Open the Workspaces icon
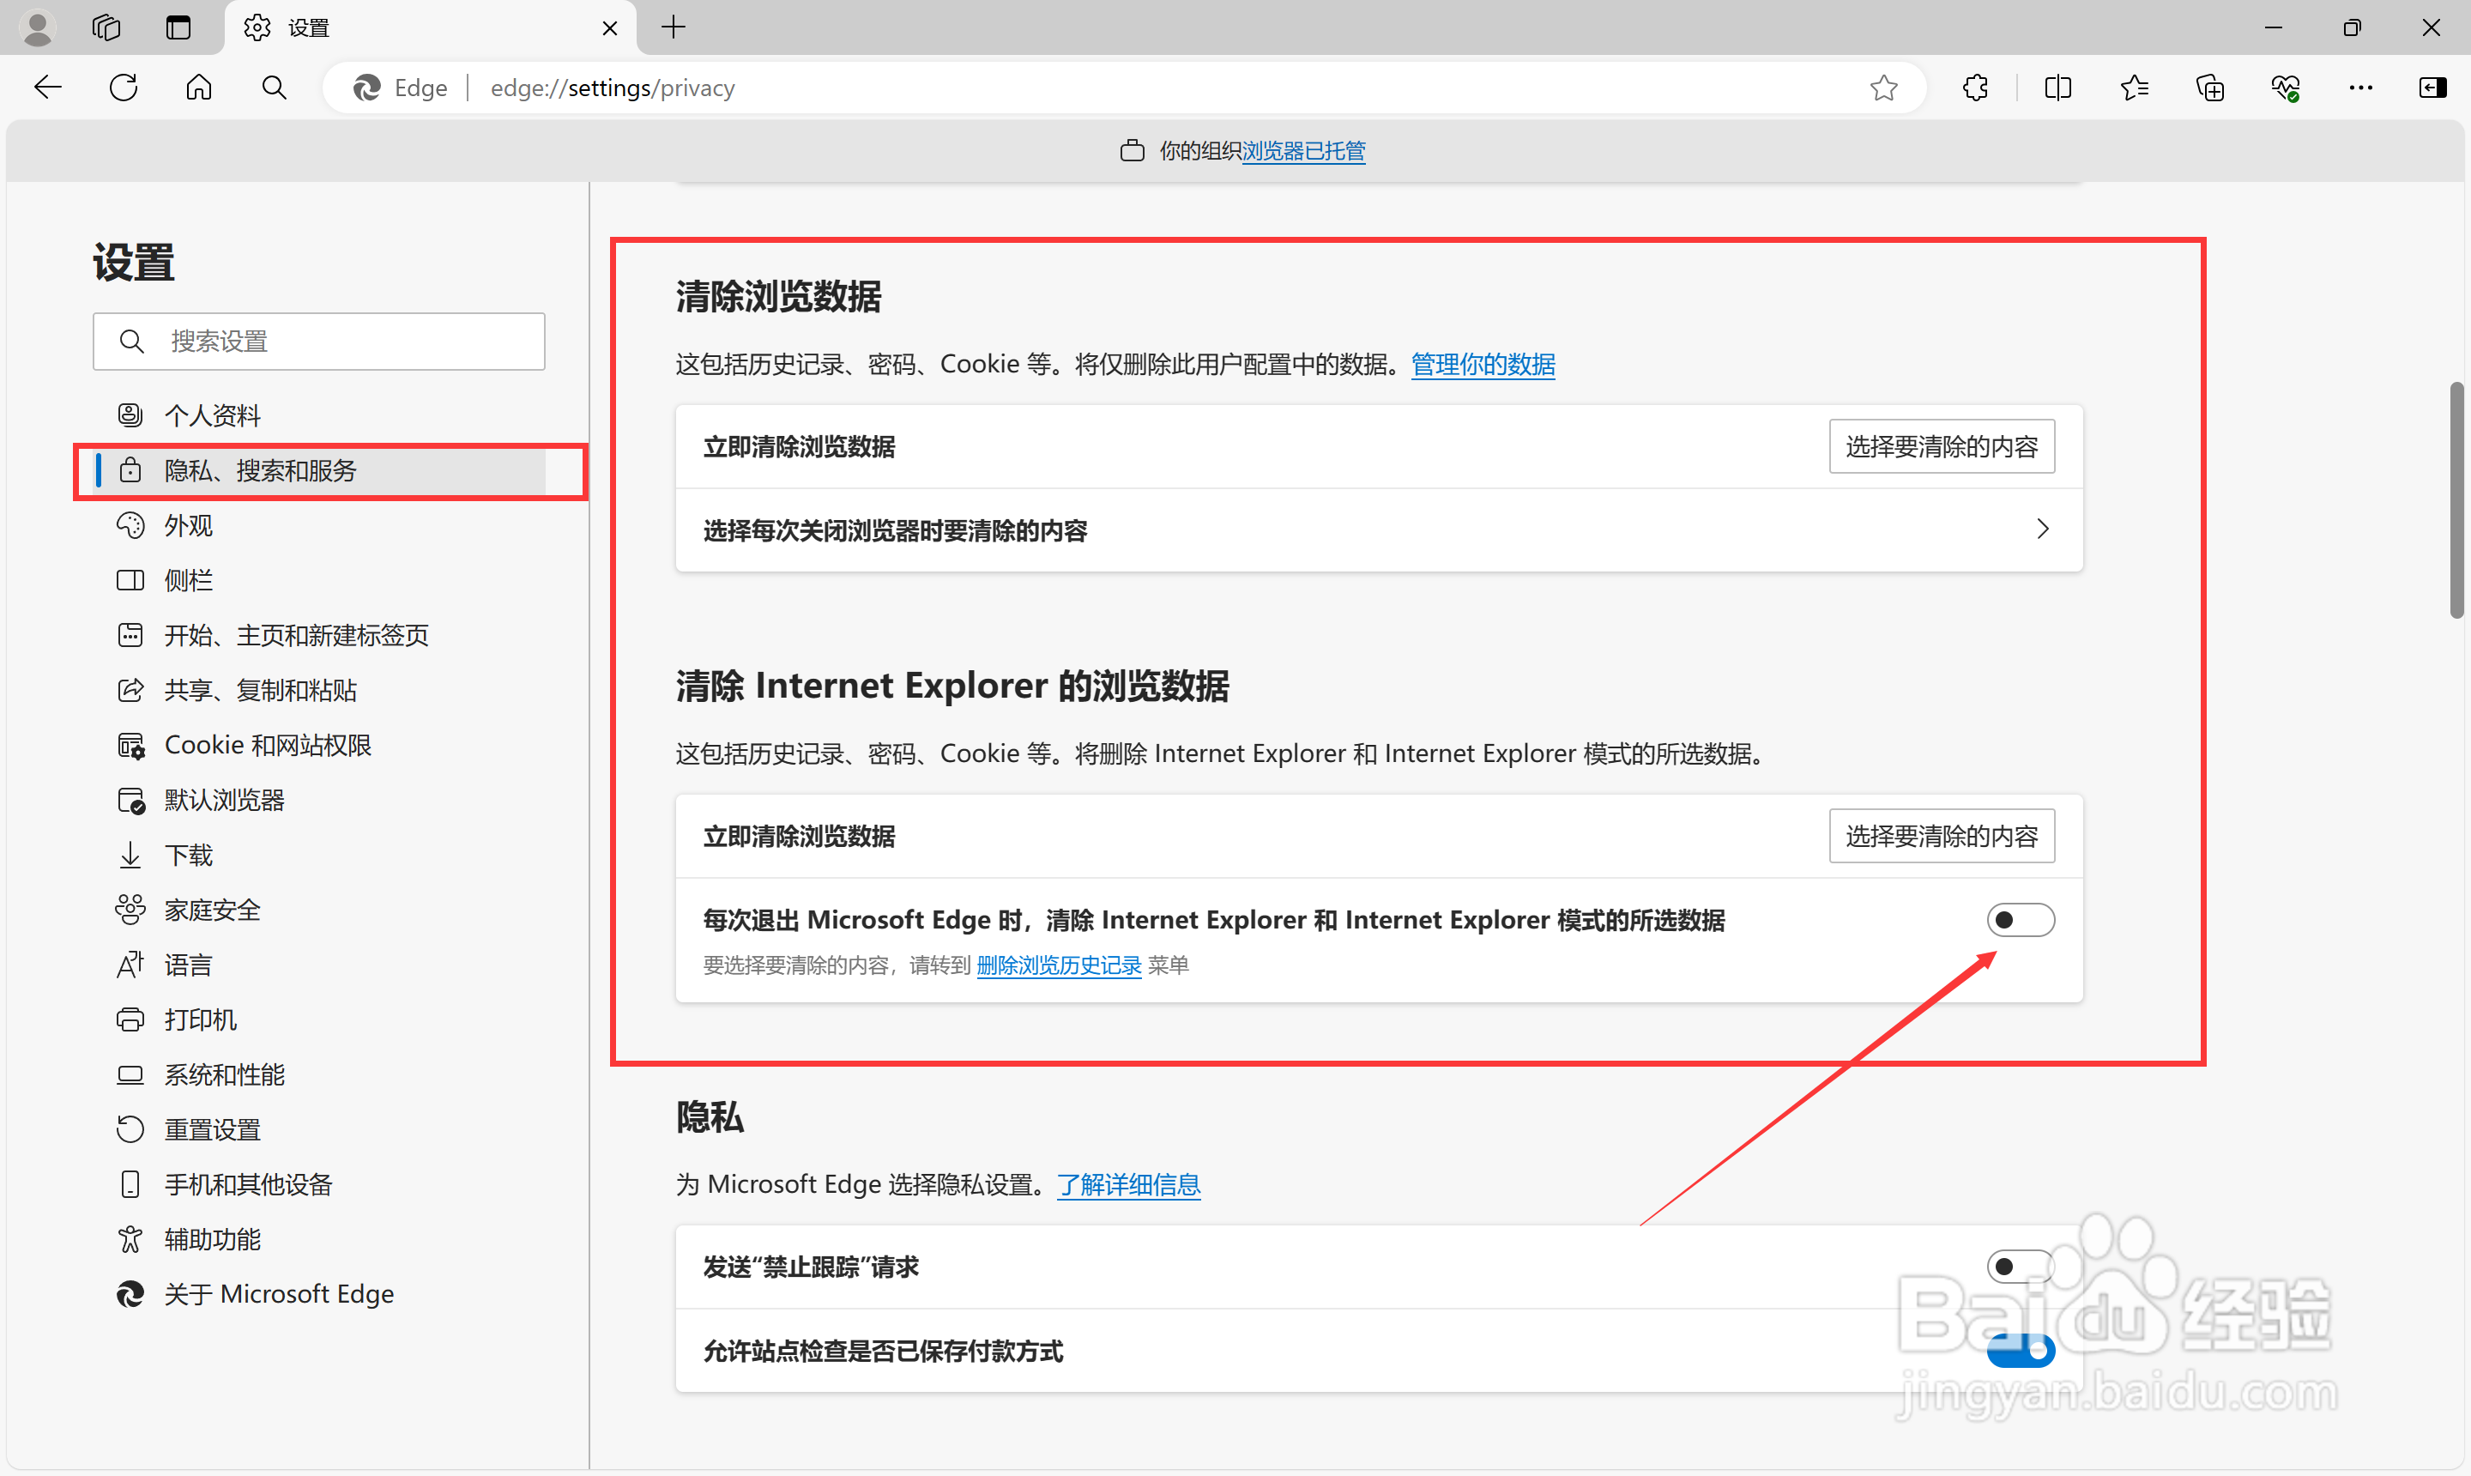 (106, 27)
